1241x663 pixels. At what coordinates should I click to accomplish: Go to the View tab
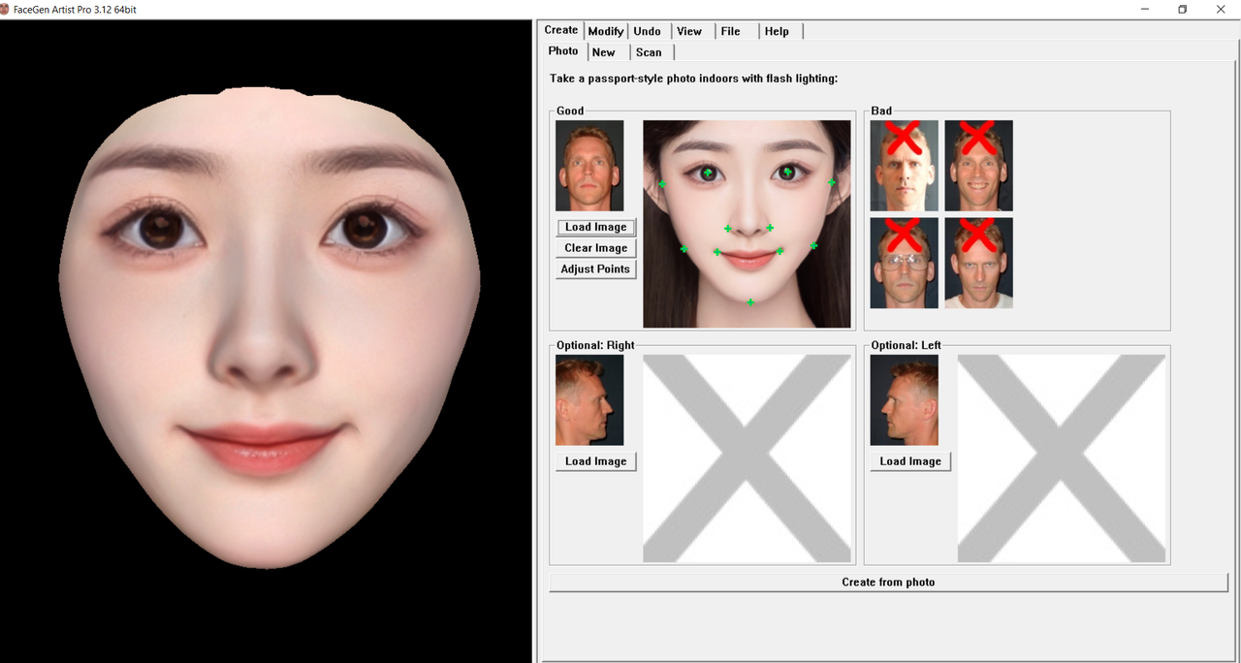(689, 31)
